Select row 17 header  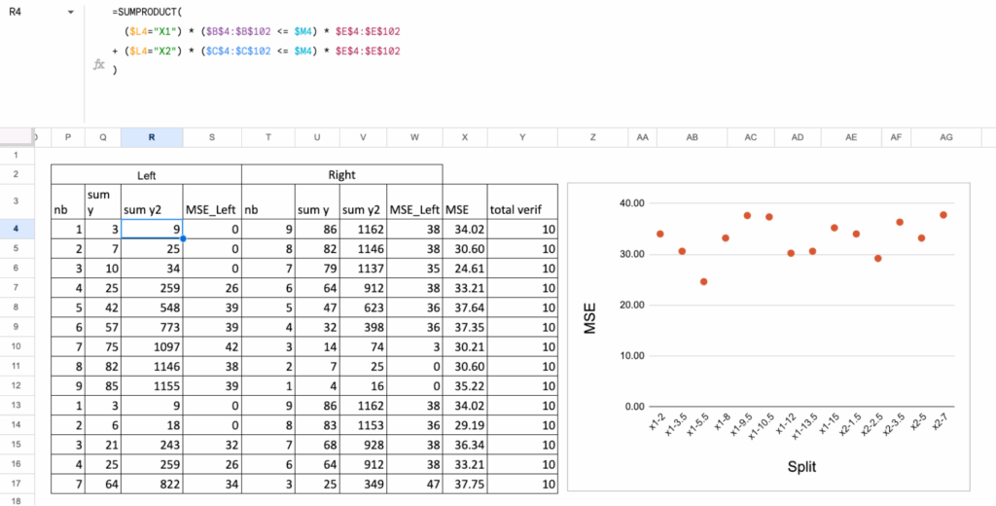click(17, 484)
